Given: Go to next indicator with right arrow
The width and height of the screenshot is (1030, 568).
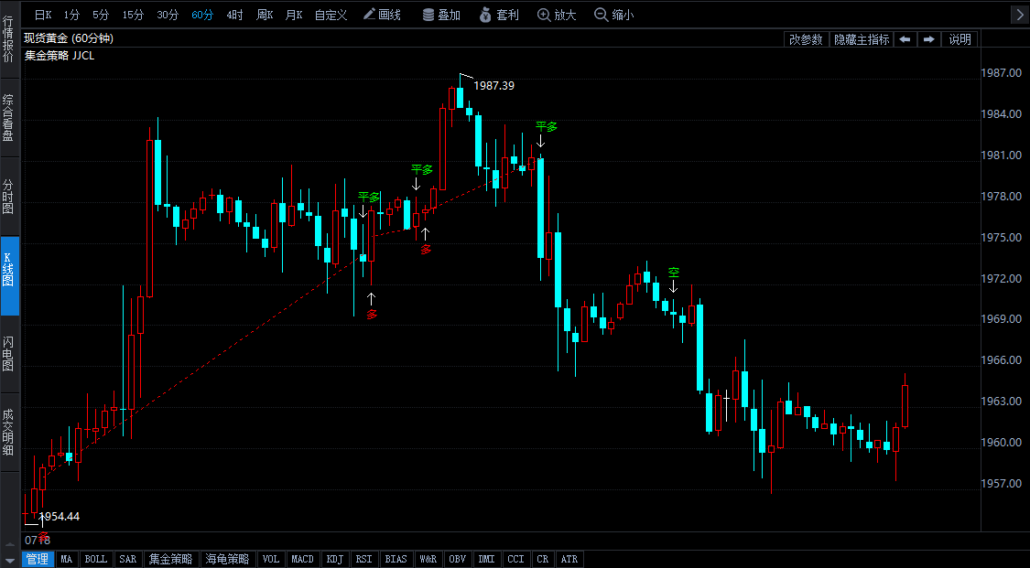Looking at the screenshot, I should [x=929, y=39].
